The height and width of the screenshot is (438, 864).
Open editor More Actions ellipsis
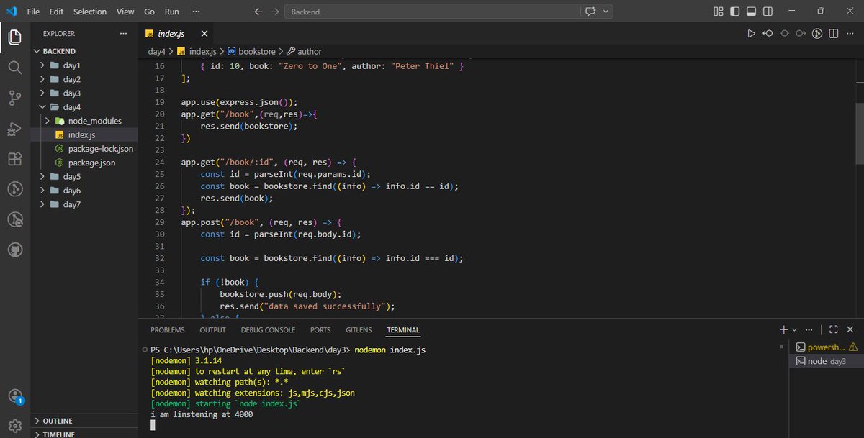850,33
